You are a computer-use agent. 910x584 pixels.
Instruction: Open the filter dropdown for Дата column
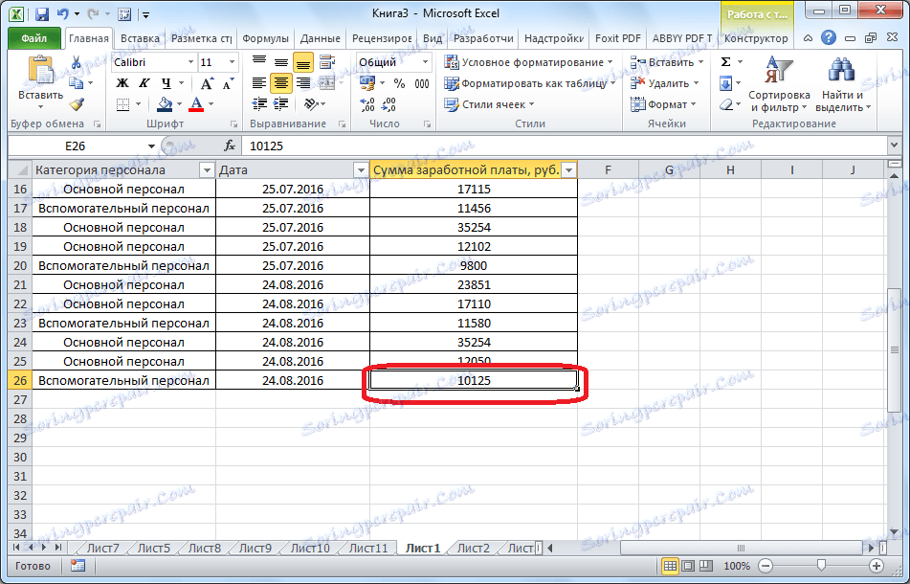[360, 170]
